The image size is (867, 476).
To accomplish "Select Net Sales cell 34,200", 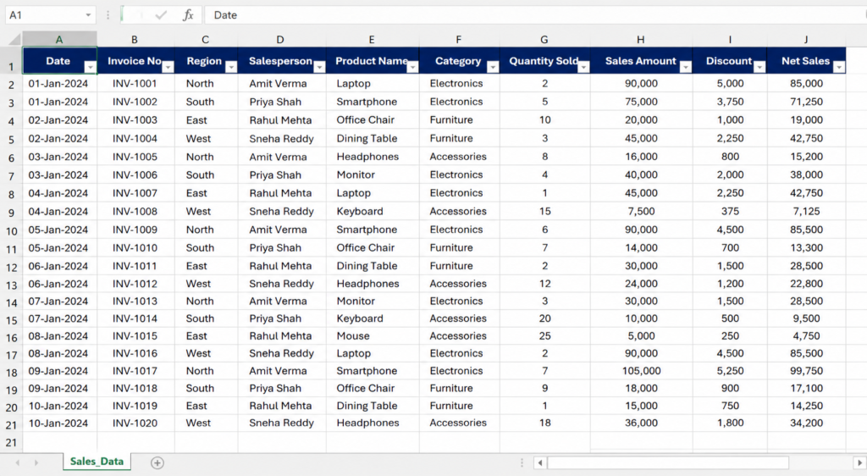I will coord(806,423).
